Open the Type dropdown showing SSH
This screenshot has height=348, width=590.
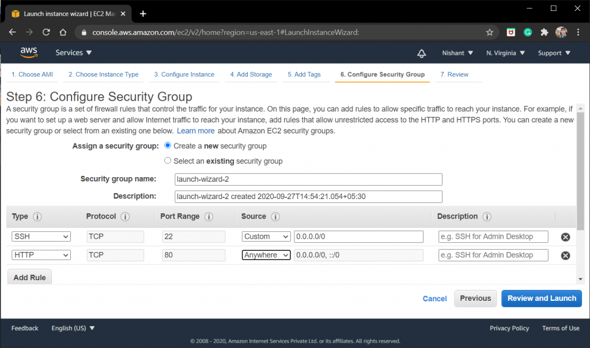41,236
